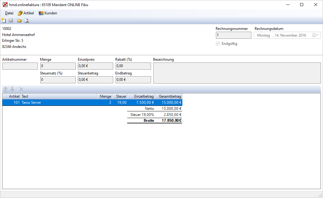Open the Kunden menu
Screen dimensions: 323x198
click(48, 13)
